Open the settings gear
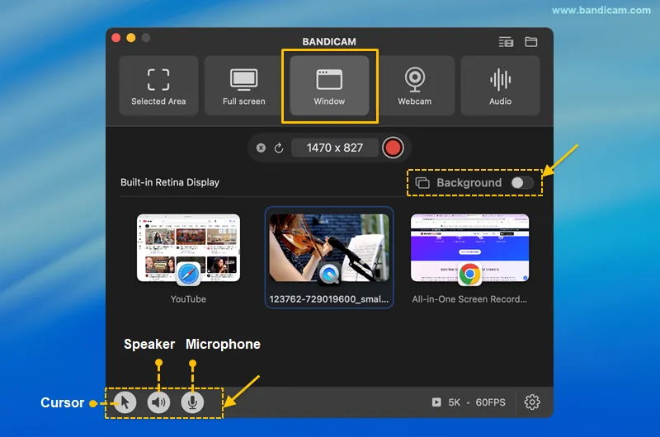Image resolution: width=660 pixels, height=437 pixels. click(x=532, y=402)
